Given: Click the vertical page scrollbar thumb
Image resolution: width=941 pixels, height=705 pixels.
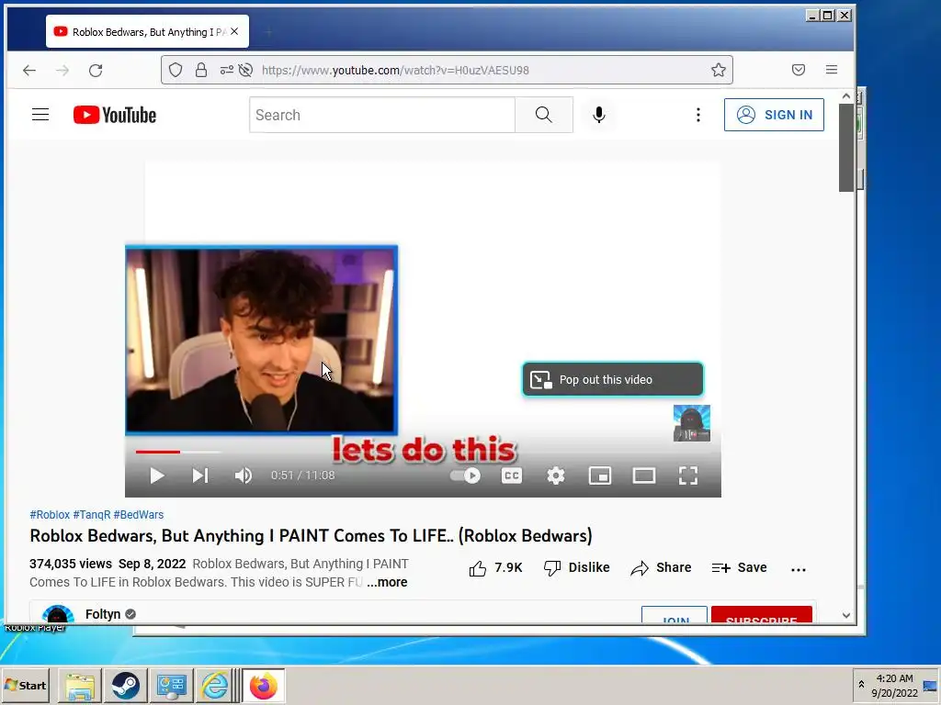Looking at the screenshot, I should (845, 148).
